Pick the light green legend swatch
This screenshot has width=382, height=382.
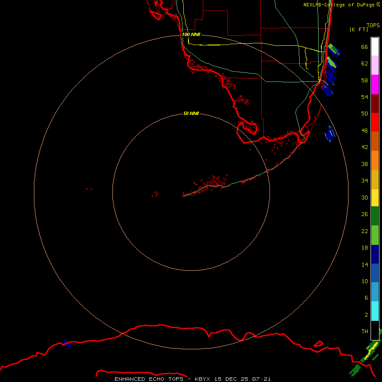click(375, 235)
